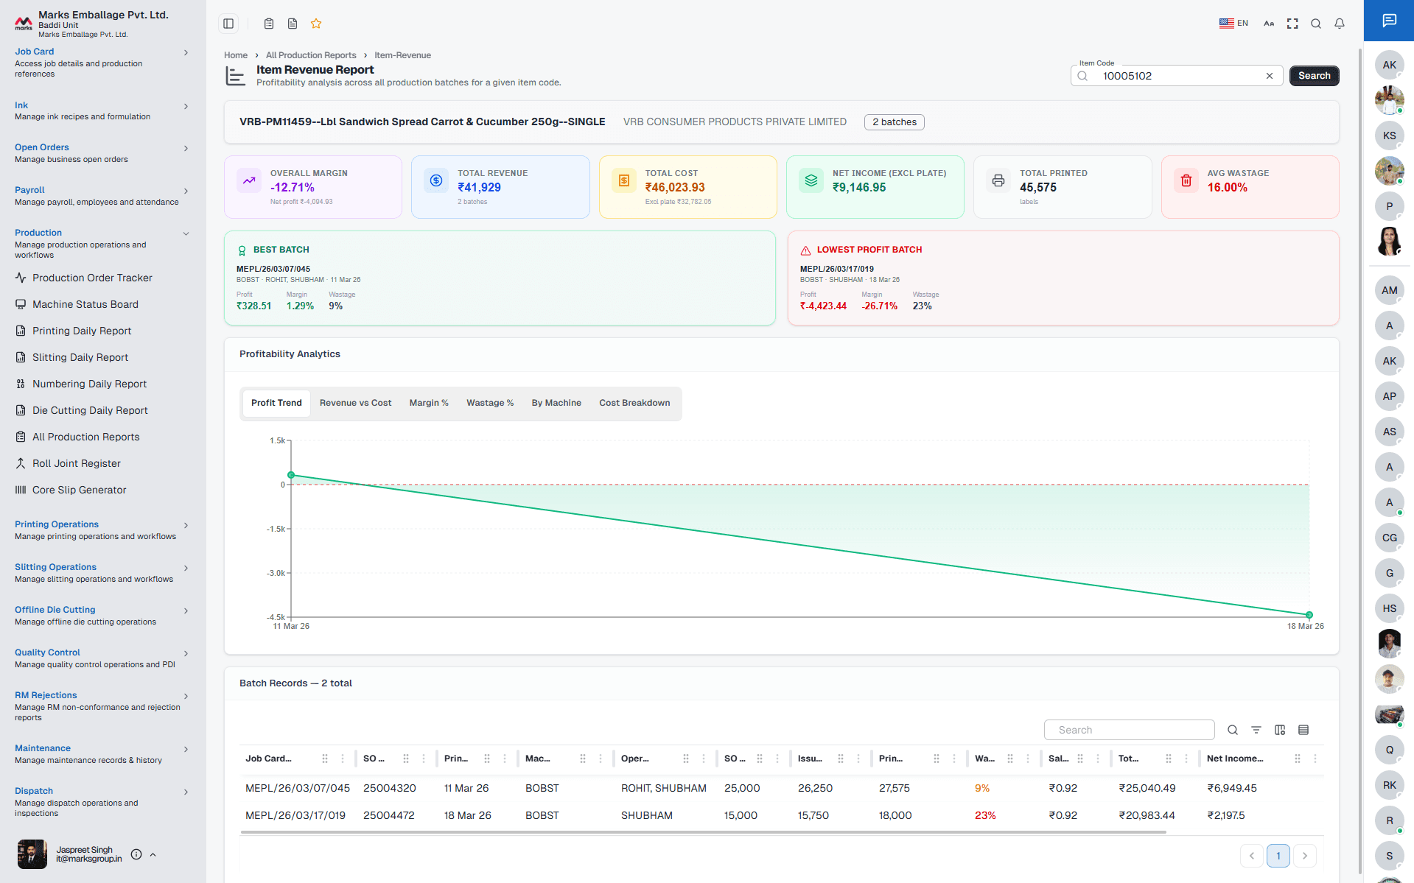
Task: Click the clipboard icon in top toolbar
Action: 269,24
